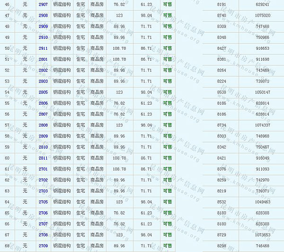Viewport: 284px width, 252px height.
Task: Click room number 2801
Action: 43,59
